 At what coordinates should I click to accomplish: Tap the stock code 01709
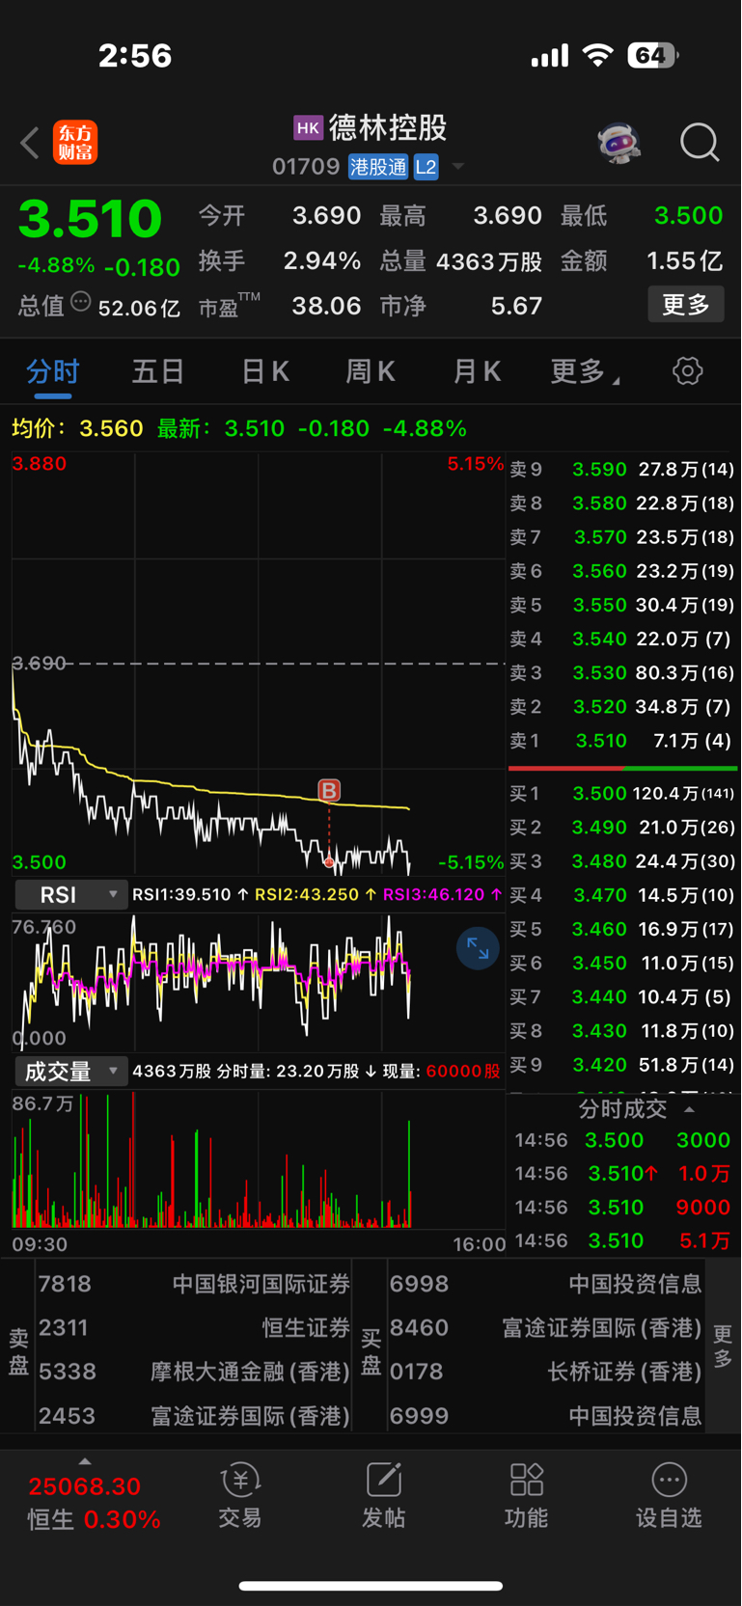306,167
